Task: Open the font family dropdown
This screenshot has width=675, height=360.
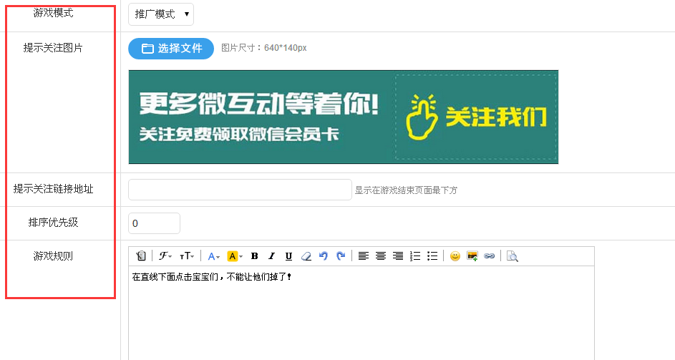Action: pyautogui.click(x=165, y=256)
